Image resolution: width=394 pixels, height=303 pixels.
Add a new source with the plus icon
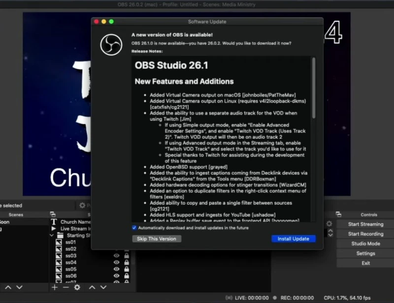[55, 286]
